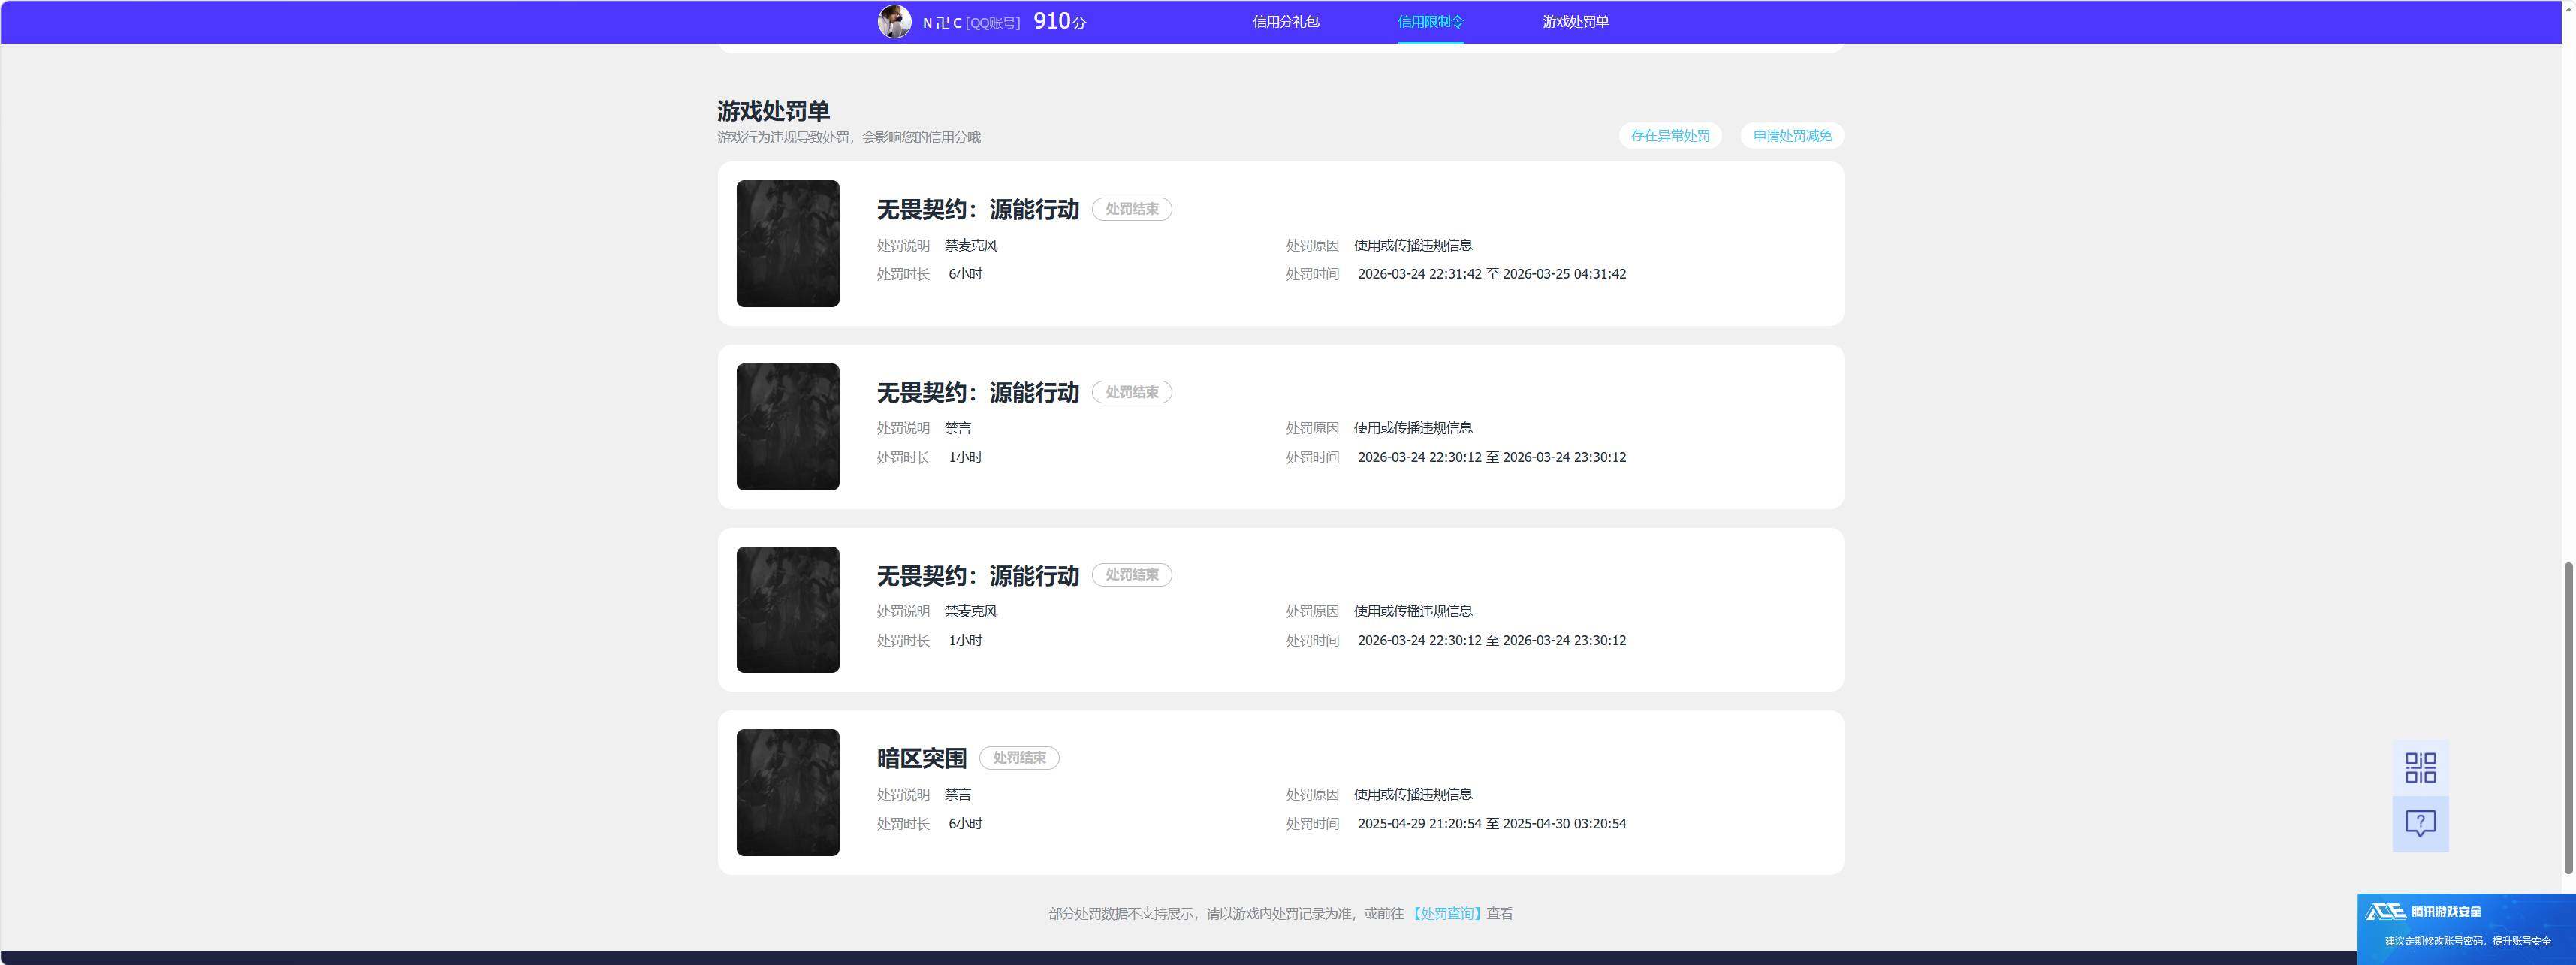Click the 处罚结束 badge on the 禁麦克风 1小时 record

click(x=1132, y=575)
